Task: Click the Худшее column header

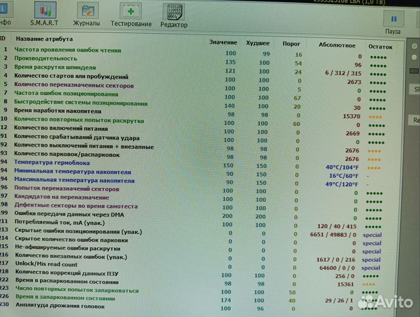Action: pyautogui.click(x=258, y=43)
